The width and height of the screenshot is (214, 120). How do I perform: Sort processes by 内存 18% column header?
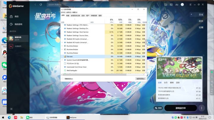[x=119, y=21]
